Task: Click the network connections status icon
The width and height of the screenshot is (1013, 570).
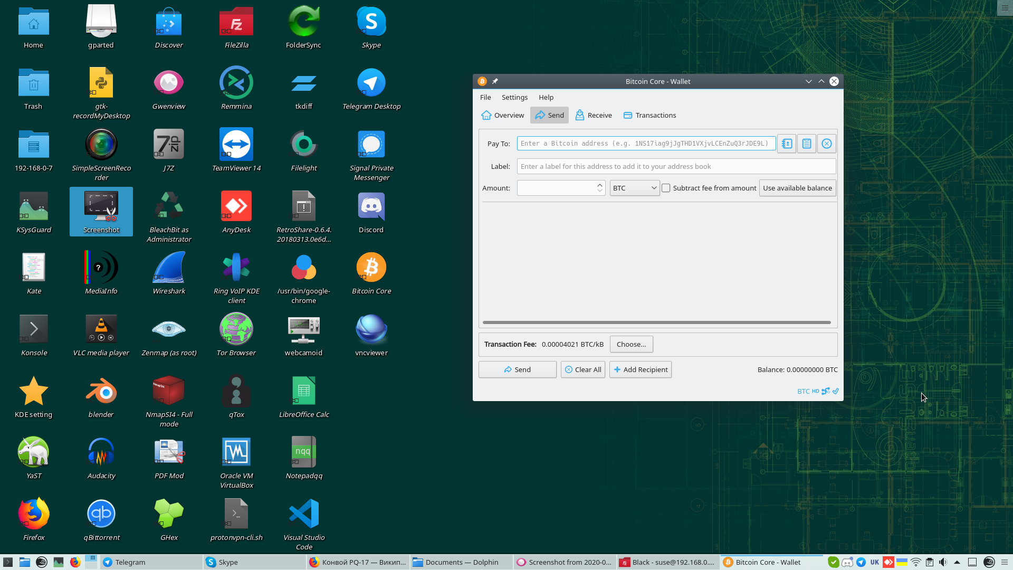Action: click(826, 391)
